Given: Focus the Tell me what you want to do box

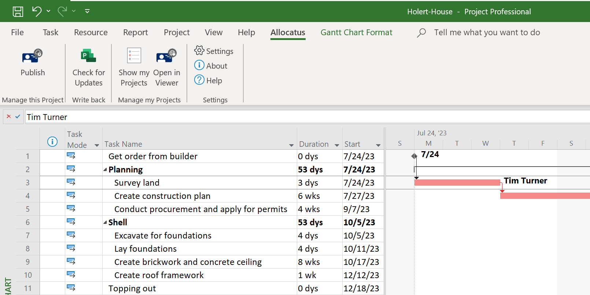Looking at the screenshot, I should pyautogui.click(x=487, y=32).
